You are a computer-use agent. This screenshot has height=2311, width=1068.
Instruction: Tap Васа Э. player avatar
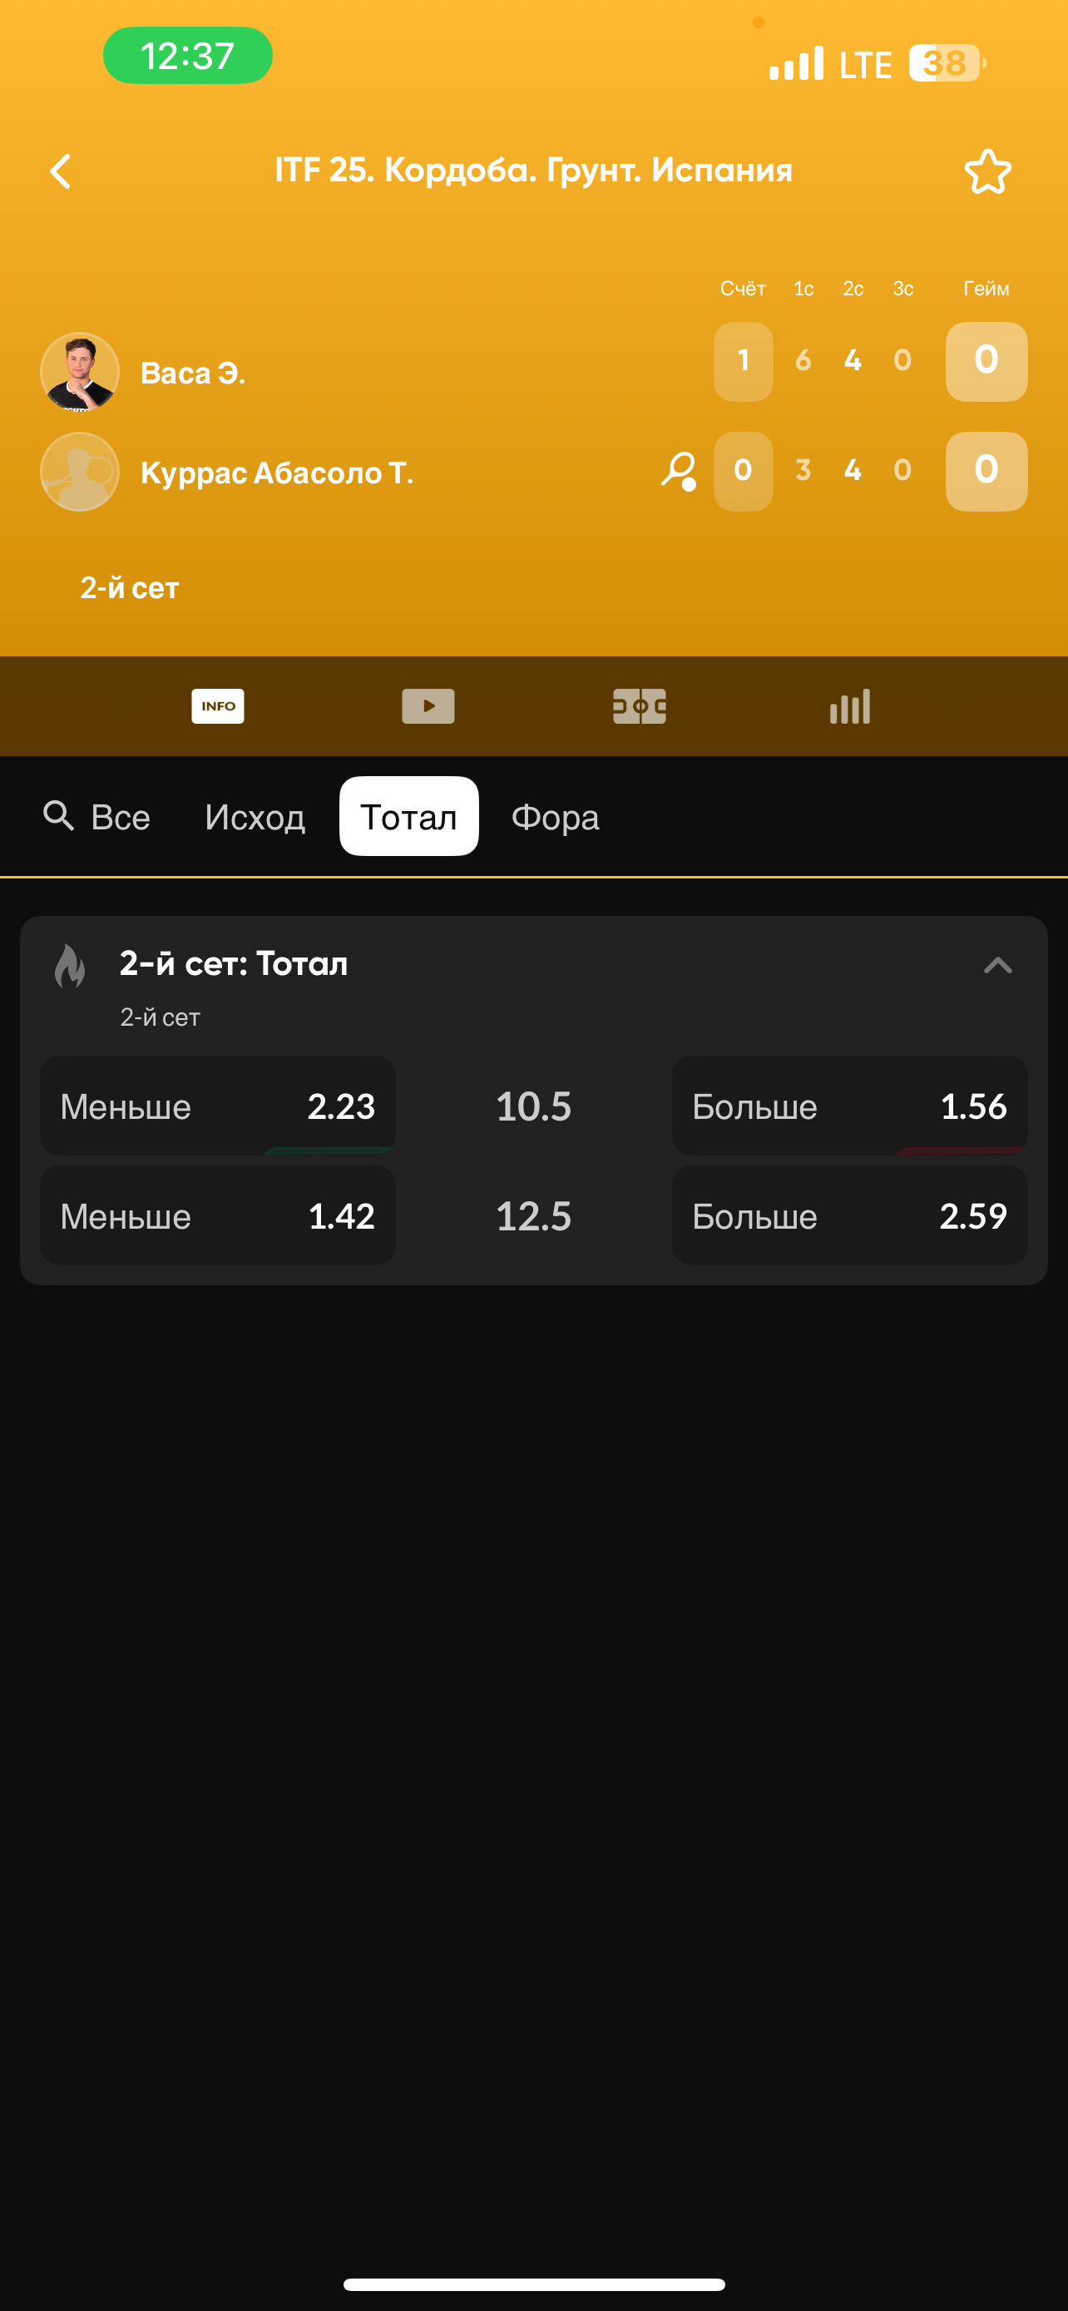click(80, 371)
